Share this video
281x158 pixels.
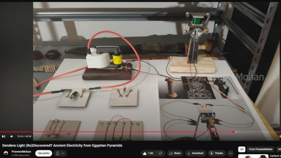click(x=175, y=153)
